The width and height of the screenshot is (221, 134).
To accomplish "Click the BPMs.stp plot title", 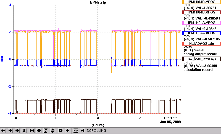I will coord(98,2).
